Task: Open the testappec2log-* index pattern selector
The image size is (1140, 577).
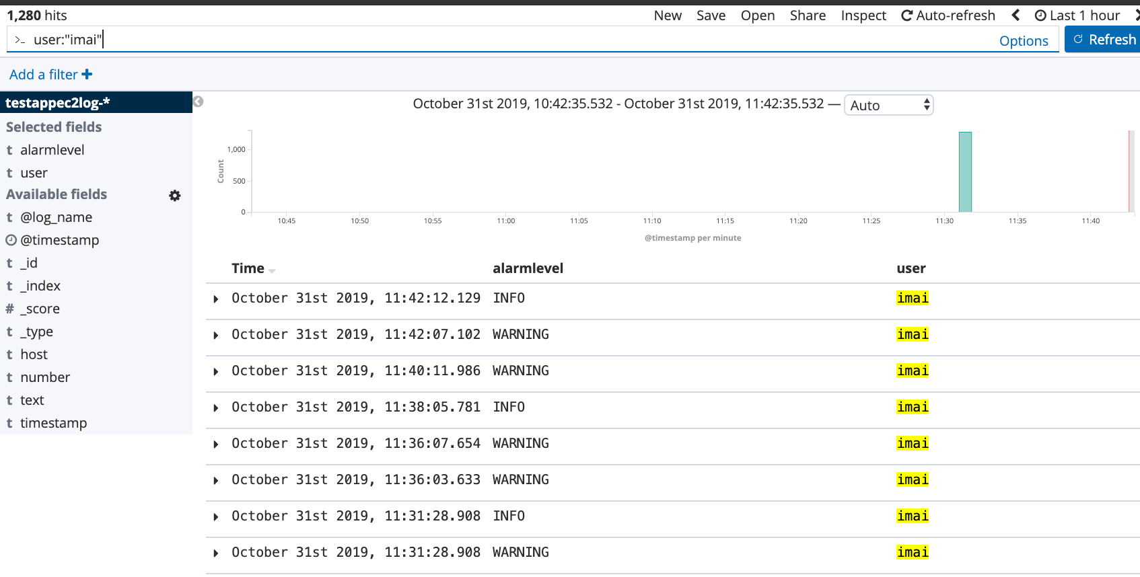Action: (x=96, y=102)
